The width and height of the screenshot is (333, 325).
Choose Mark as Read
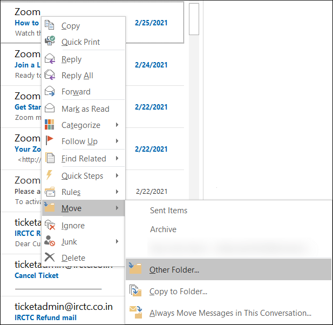(x=84, y=109)
